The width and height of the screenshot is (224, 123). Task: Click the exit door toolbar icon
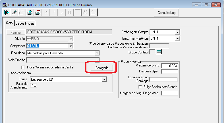pyautogui.click(x=6, y=12)
